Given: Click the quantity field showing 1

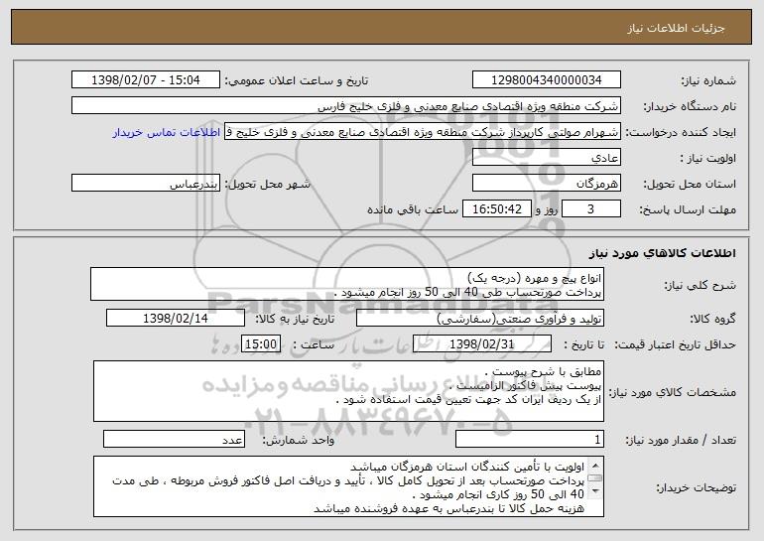Looking at the screenshot, I should pos(530,440).
